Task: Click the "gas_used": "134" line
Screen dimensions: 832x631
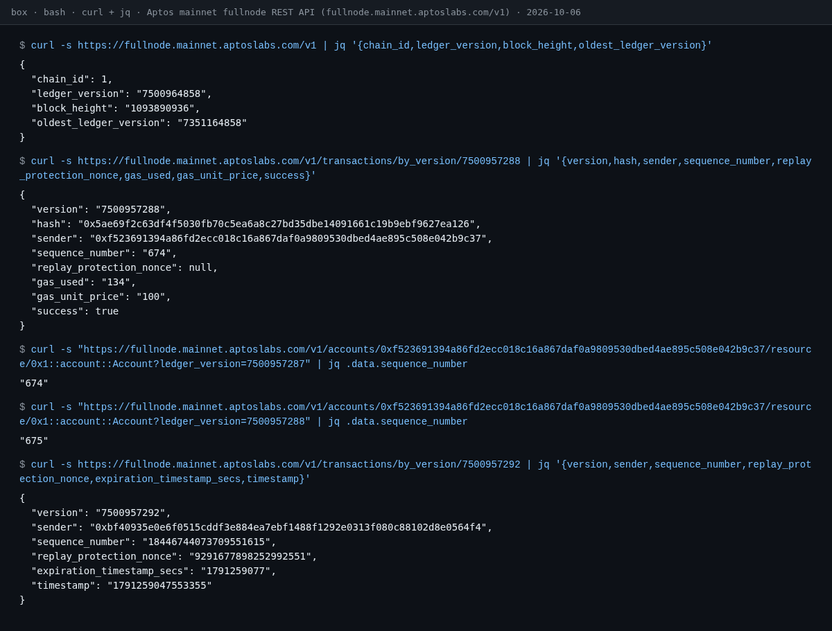Action: pos(84,282)
